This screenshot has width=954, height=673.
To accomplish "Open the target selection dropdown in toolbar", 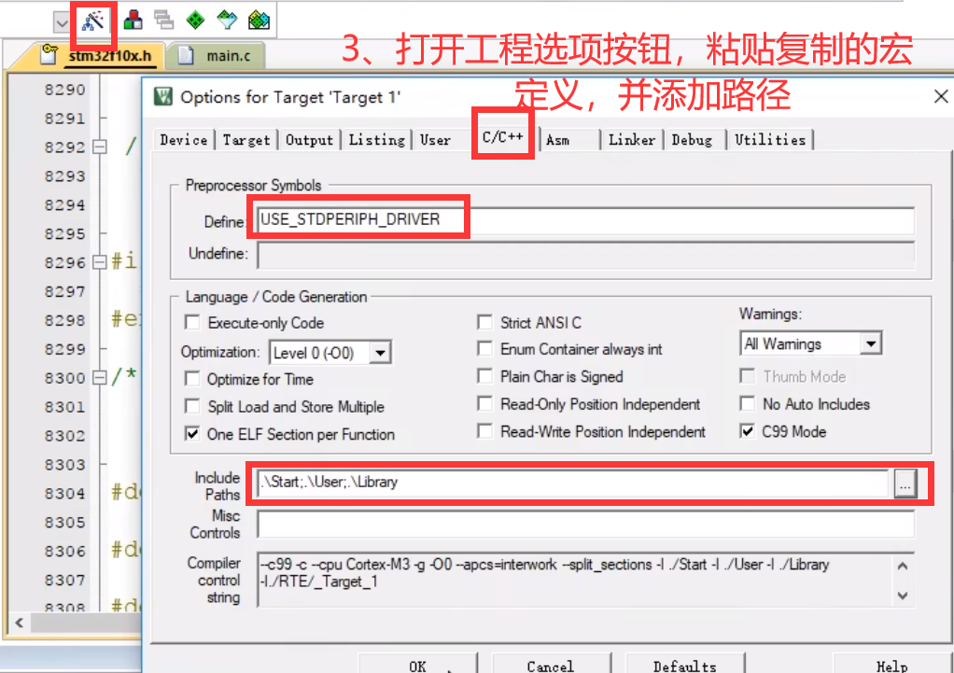I will point(62,23).
